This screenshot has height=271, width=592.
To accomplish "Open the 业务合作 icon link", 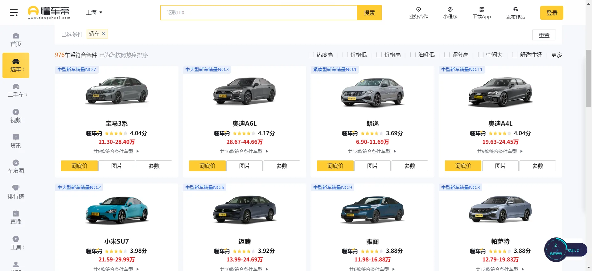I will [x=418, y=13].
